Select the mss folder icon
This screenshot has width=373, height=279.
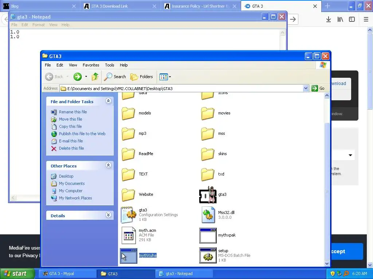click(208, 134)
